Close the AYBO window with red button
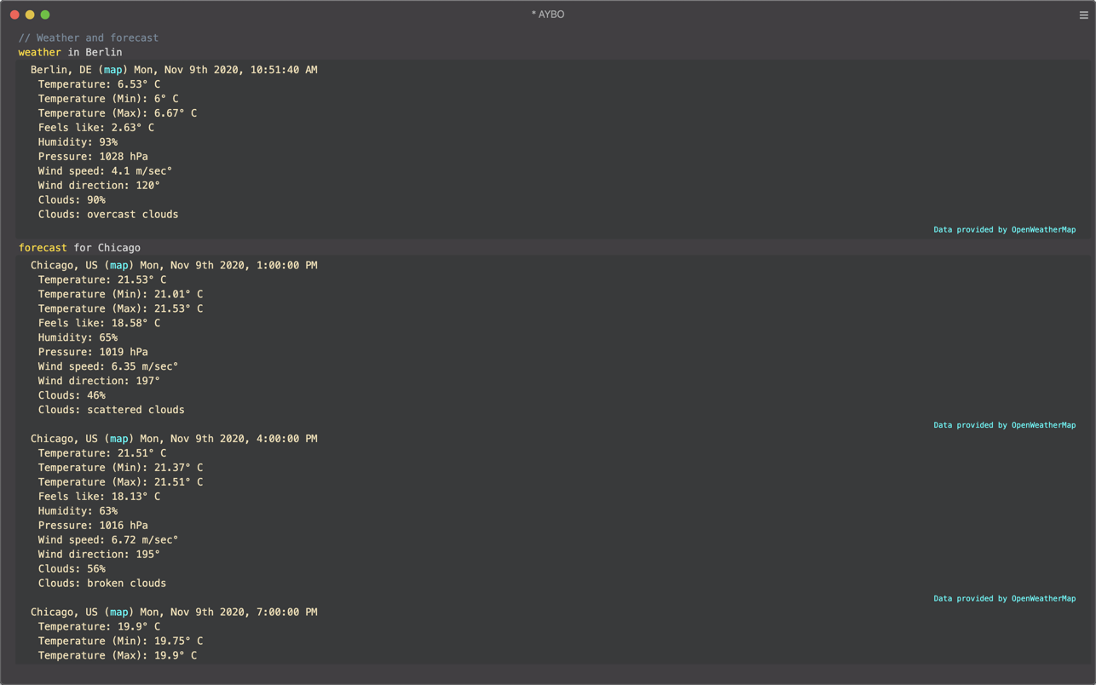 point(14,14)
